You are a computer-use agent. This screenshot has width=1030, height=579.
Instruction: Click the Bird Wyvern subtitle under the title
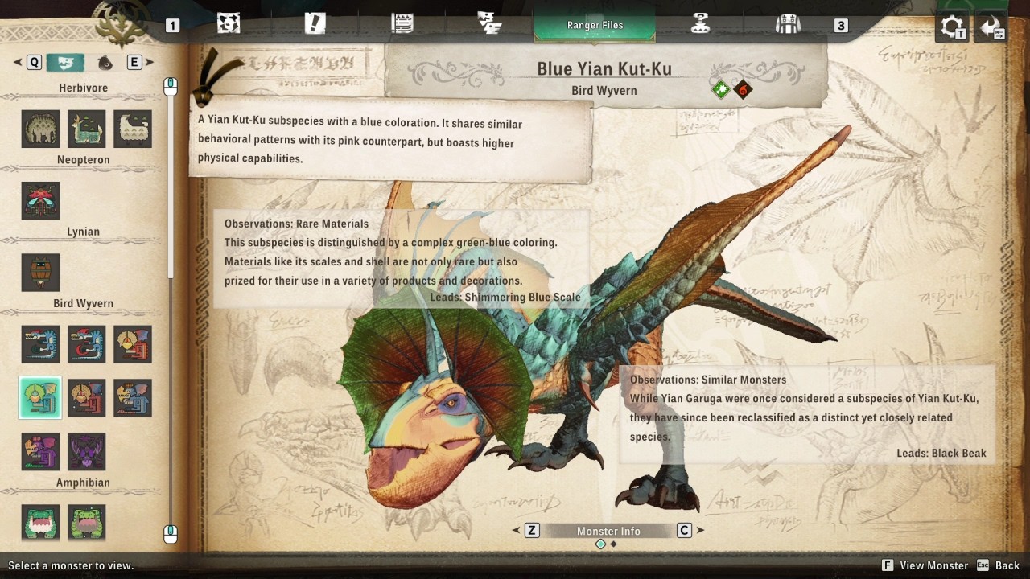[604, 91]
